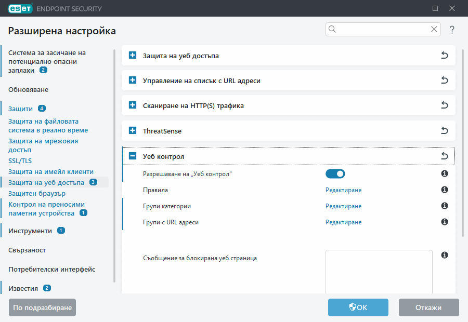Revert the Уеб контрол section settings
468x322 pixels.
pos(445,156)
